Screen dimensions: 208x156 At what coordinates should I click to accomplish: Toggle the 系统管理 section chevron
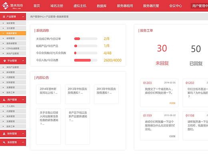coord(23,142)
